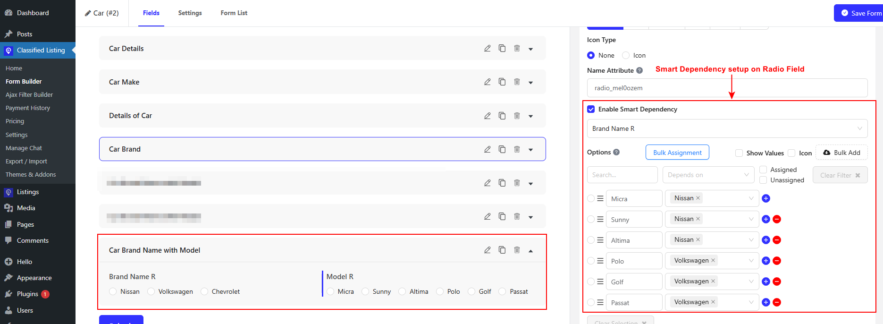883x324 pixels.
Task: Click the options Search field
Action: pos(622,175)
